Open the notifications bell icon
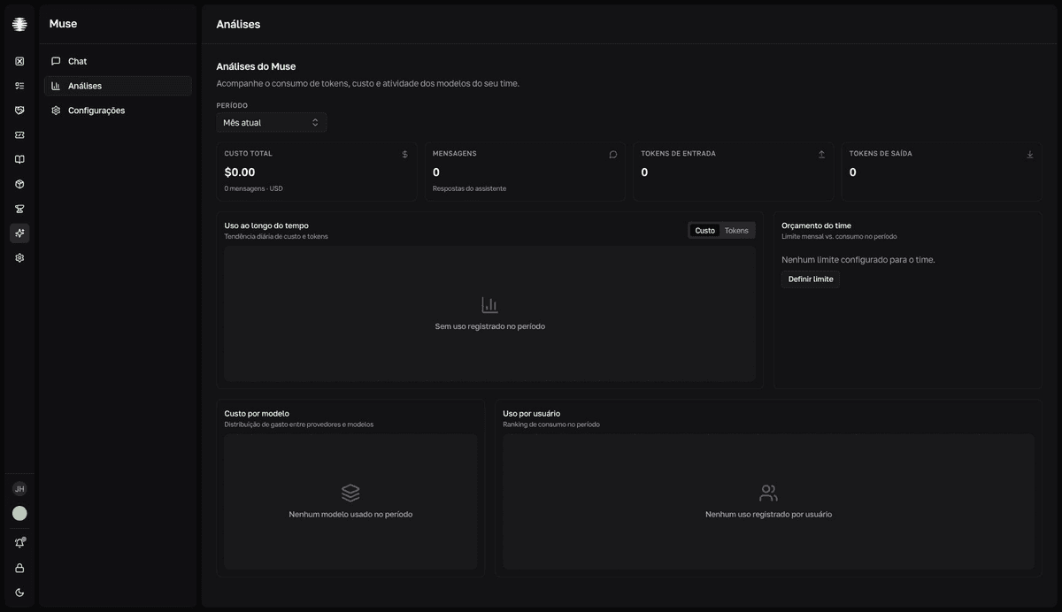Screen dimensions: 1062x612 point(19,543)
